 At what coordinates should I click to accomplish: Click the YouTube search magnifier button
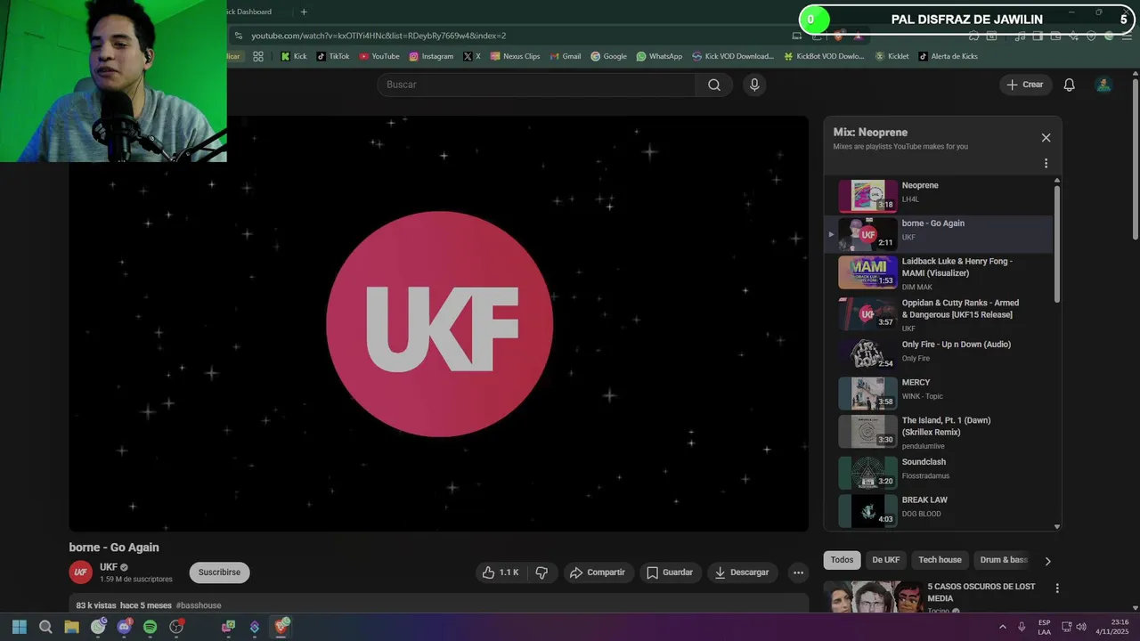(x=714, y=85)
